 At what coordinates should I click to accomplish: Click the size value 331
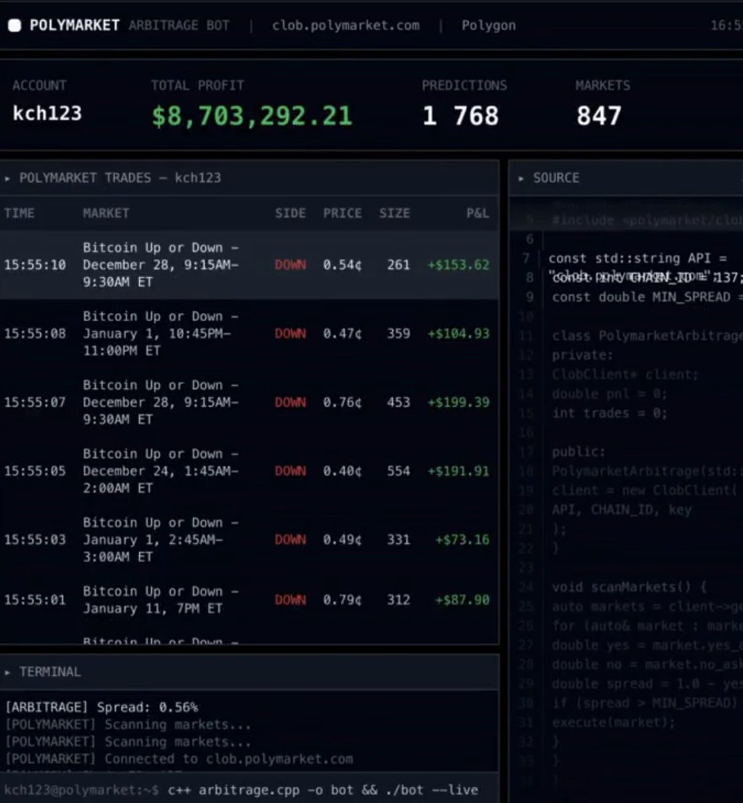point(398,539)
